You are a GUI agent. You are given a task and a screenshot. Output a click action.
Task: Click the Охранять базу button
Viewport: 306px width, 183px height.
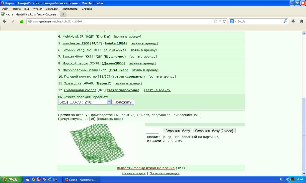(178, 131)
